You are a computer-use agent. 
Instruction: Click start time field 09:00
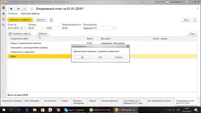coord(35,28)
